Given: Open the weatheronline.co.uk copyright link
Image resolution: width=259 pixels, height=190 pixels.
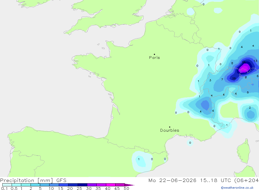Looking at the screenshot, I should point(237,188).
